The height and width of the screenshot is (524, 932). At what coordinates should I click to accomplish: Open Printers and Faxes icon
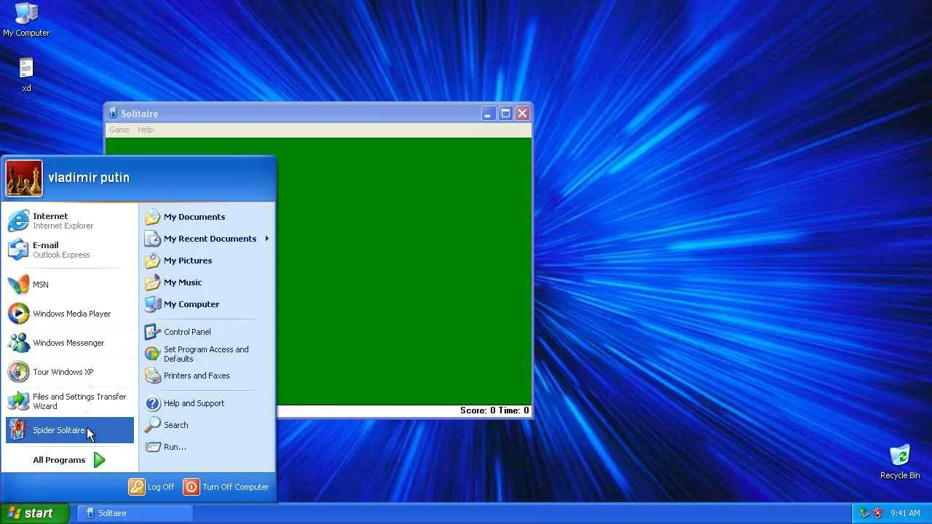[x=151, y=376]
